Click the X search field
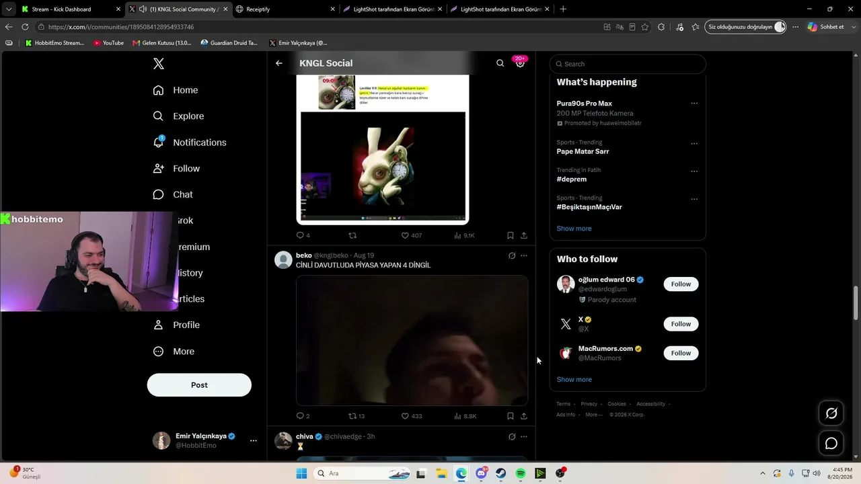 628,64
